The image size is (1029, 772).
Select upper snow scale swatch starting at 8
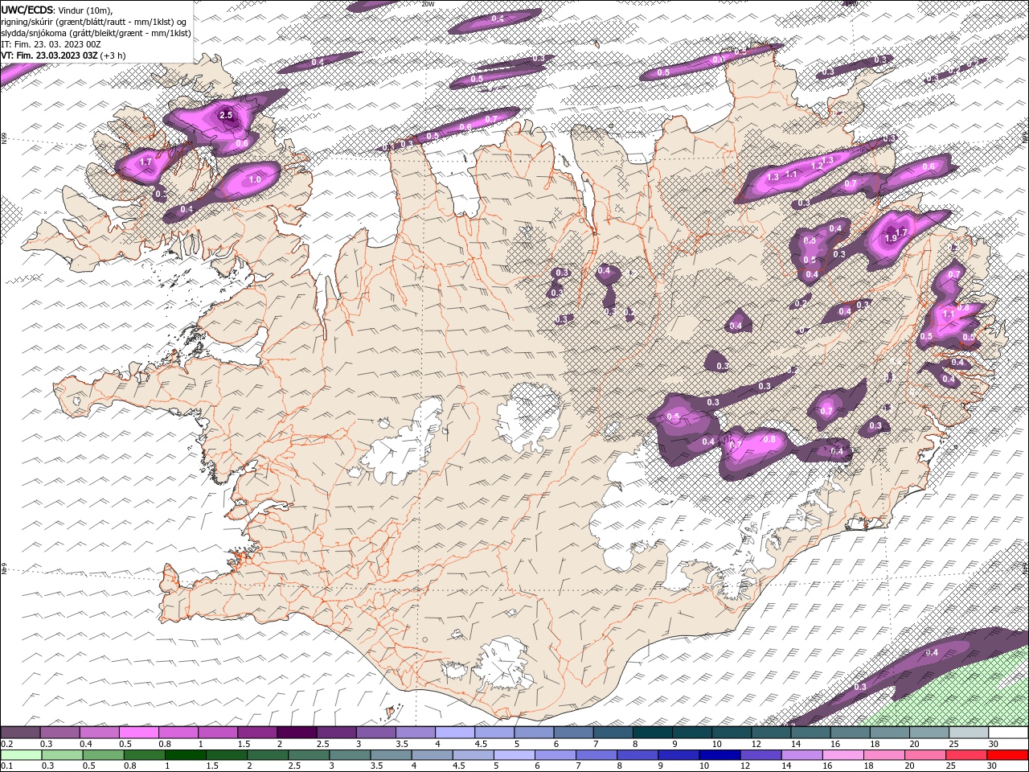click(x=652, y=733)
